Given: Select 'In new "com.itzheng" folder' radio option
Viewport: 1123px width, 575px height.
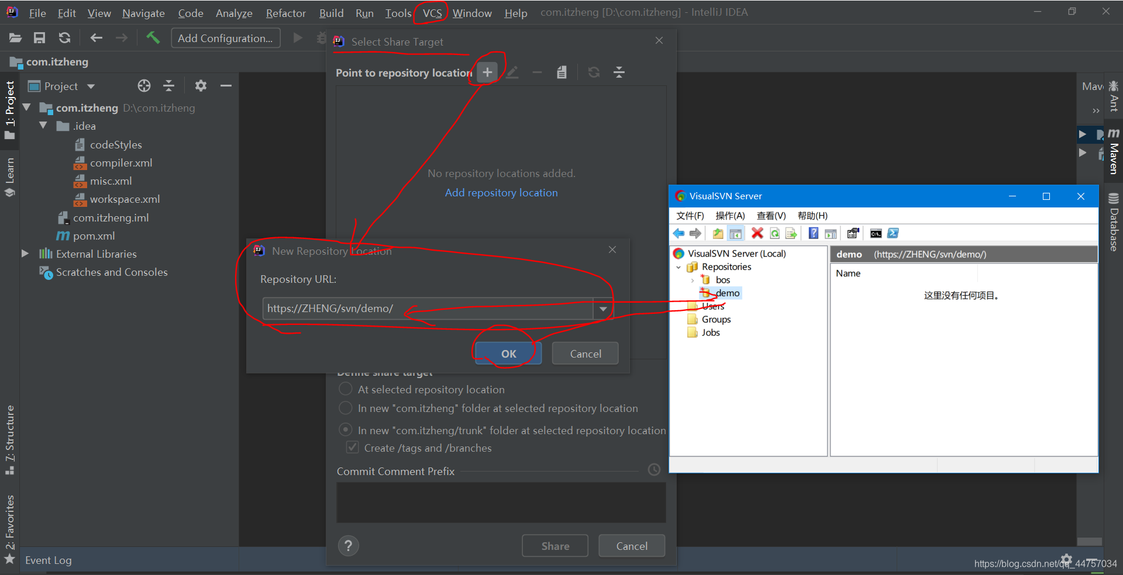Looking at the screenshot, I should tap(346, 408).
